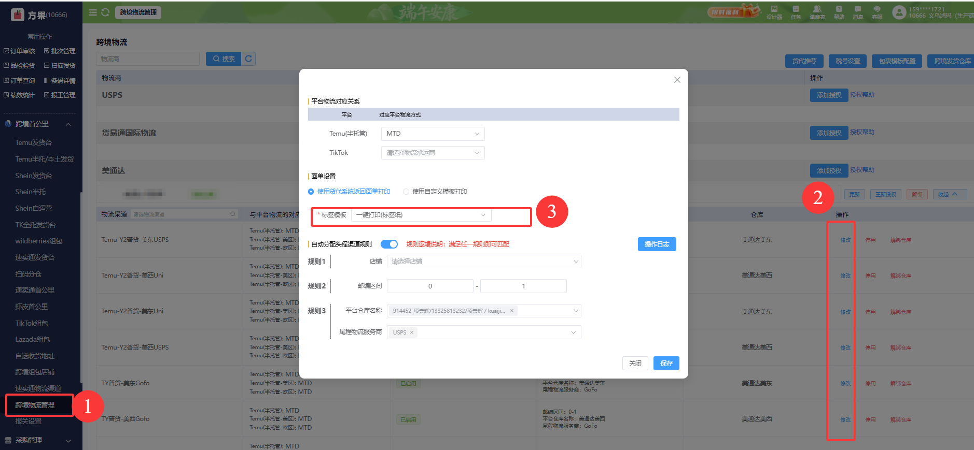974x450 pixels.
Task: Click the 税号设置 button
Action: pos(847,61)
